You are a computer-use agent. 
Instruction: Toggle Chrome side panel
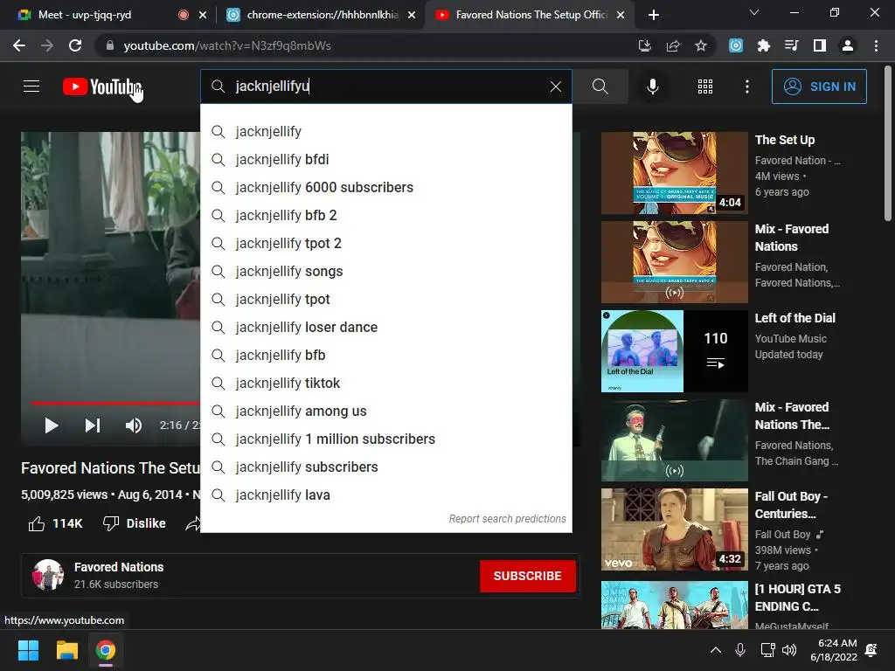pos(820,45)
